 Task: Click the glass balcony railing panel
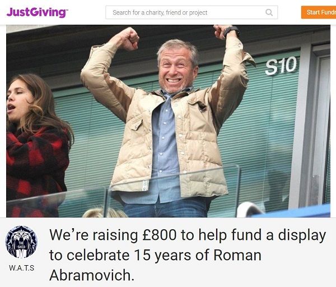(171, 193)
